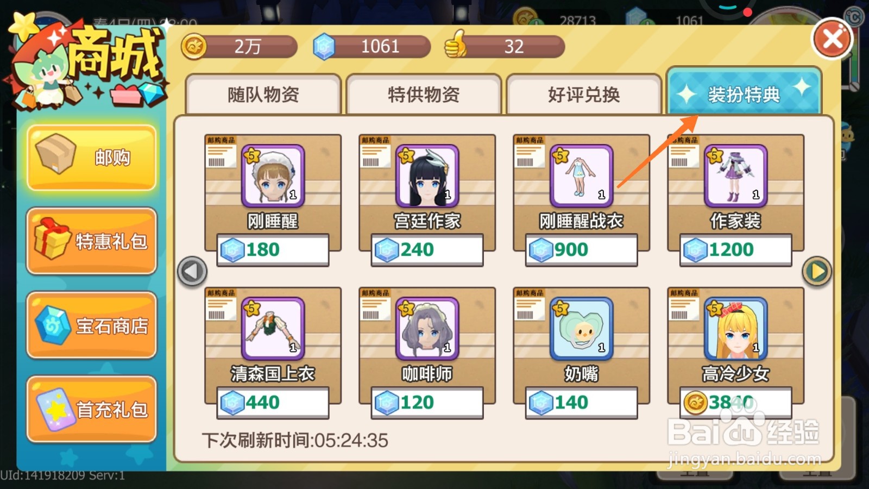This screenshot has height=489, width=869.
Task: Select the 高冷少女 blonde hair icon
Action: click(735, 328)
